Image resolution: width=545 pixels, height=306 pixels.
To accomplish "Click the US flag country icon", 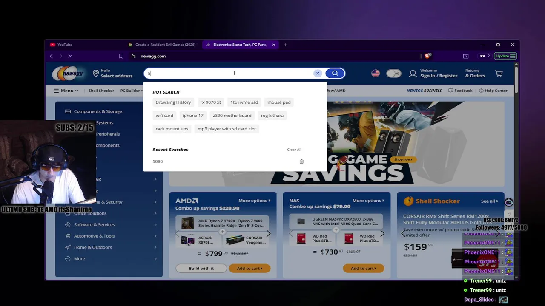I will (x=376, y=73).
